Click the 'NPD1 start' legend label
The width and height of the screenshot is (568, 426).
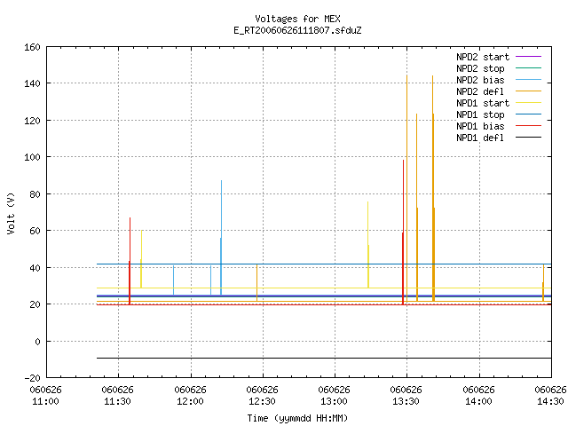[x=483, y=103]
